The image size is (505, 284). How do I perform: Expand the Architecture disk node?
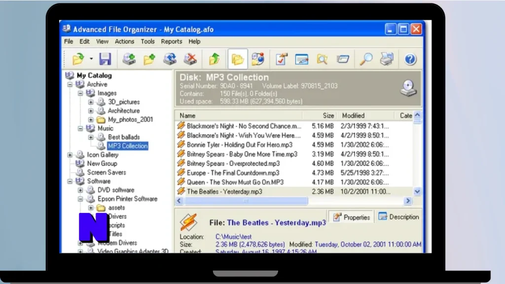coord(91,111)
